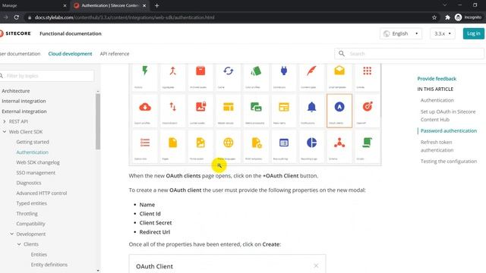Close the OAuth Client modal with X
This screenshot has width=486, height=273.
click(316, 265)
